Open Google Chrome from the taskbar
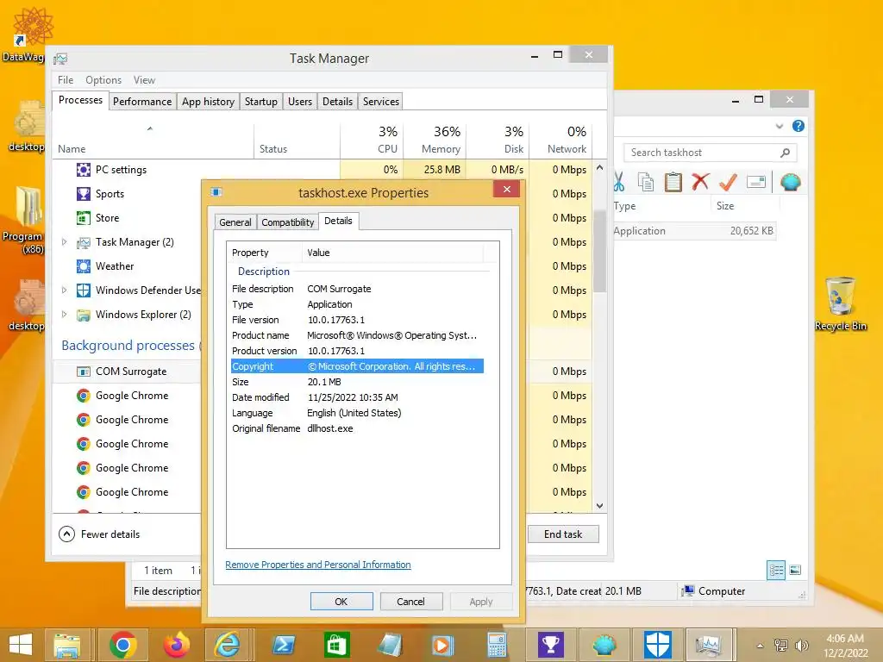The height and width of the screenshot is (662, 883). (x=122, y=645)
